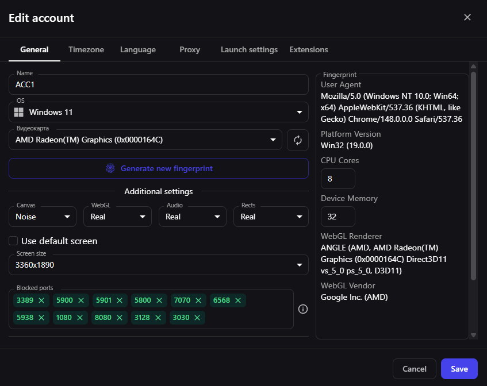Viewport: 487px width, 386px height.
Task: Remove blocked port 5938
Action: point(41,318)
